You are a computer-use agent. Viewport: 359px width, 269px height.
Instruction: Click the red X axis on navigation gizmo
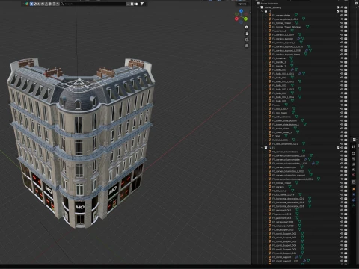[x=236, y=19]
